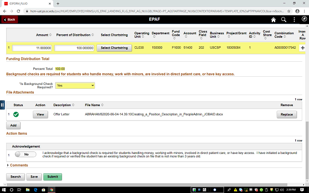View the Offer Letter attachment
309x193 pixels.
[x=41, y=114]
